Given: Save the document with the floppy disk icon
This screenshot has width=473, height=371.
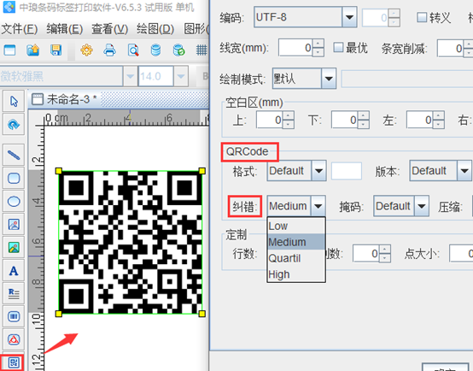Looking at the screenshot, I should (55, 50).
